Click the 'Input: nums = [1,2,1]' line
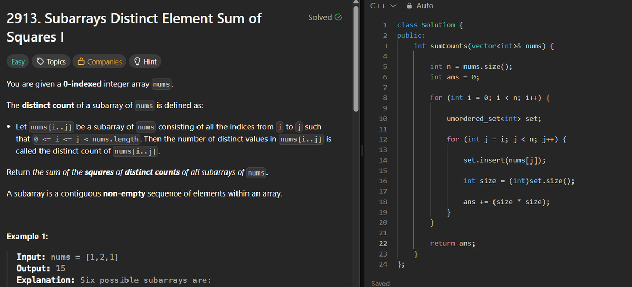632x287 pixels. [67, 257]
